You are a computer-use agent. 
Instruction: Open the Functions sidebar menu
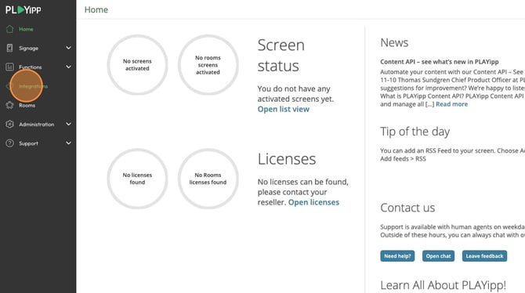31,67
